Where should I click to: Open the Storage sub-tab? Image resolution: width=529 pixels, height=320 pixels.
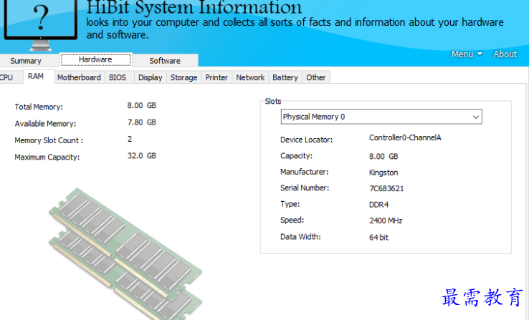(184, 77)
